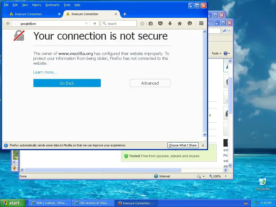Click the IE security shield icon at bottom left
The height and width of the screenshot is (207, 276).
pos(14,168)
